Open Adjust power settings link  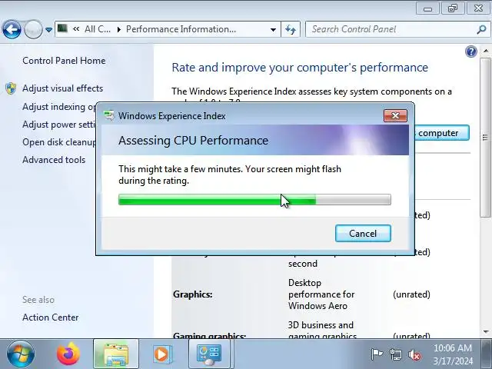(x=58, y=125)
